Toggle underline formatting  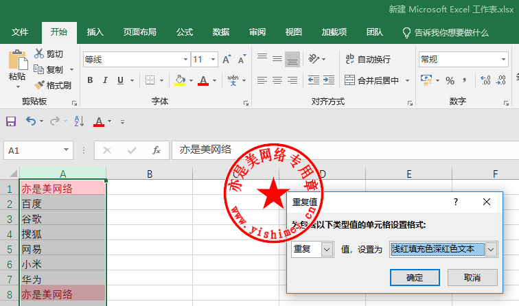pos(121,80)
